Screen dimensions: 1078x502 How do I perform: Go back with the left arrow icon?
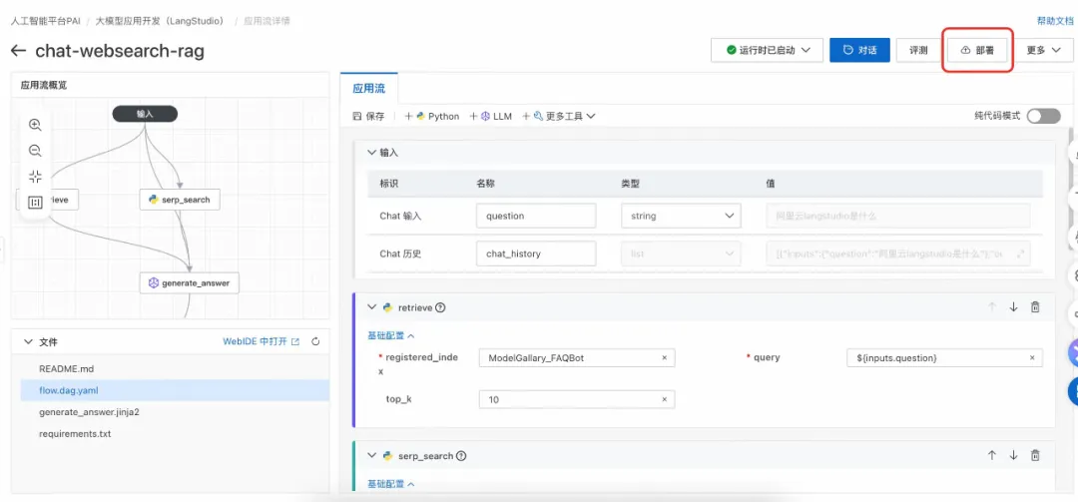[x=19, y=51]
